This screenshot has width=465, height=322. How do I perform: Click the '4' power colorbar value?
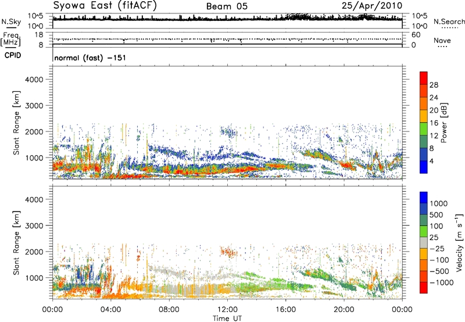pyautogui.click(x=431, y=161)
